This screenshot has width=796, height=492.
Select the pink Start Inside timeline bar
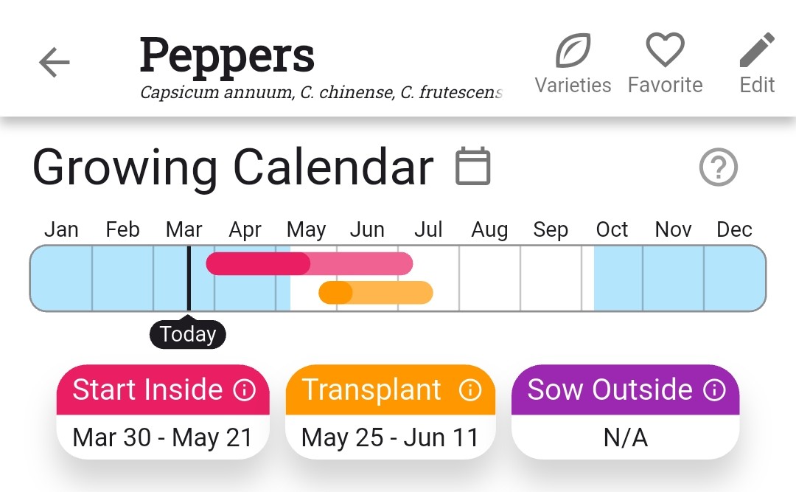310,263
